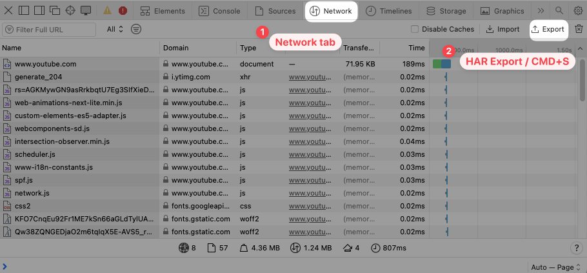Show errors via red exclamation icon
Image resolution: width=587 pixels, height=273 pixels.
123,11
